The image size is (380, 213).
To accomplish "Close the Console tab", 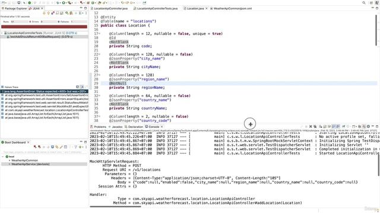I will 162,127.
